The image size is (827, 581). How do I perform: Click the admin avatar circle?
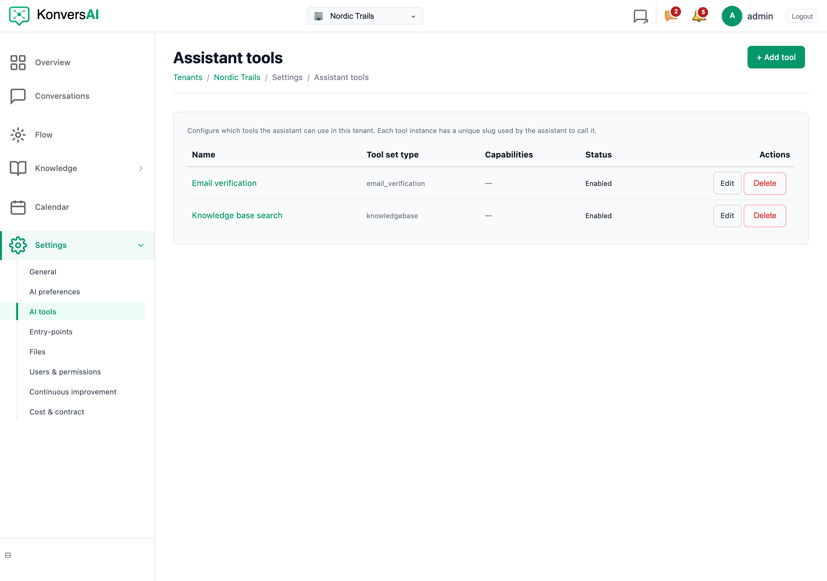pos(732,16)
